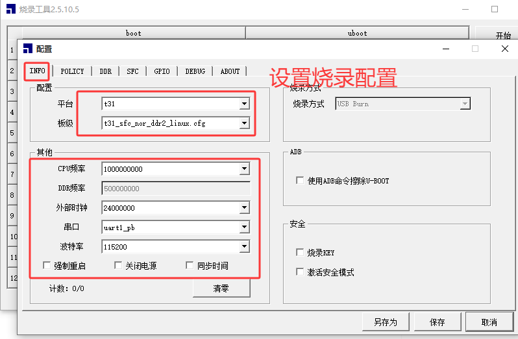
Task: Click the 烧录工具 main window title icon
Action: point(11,9)
